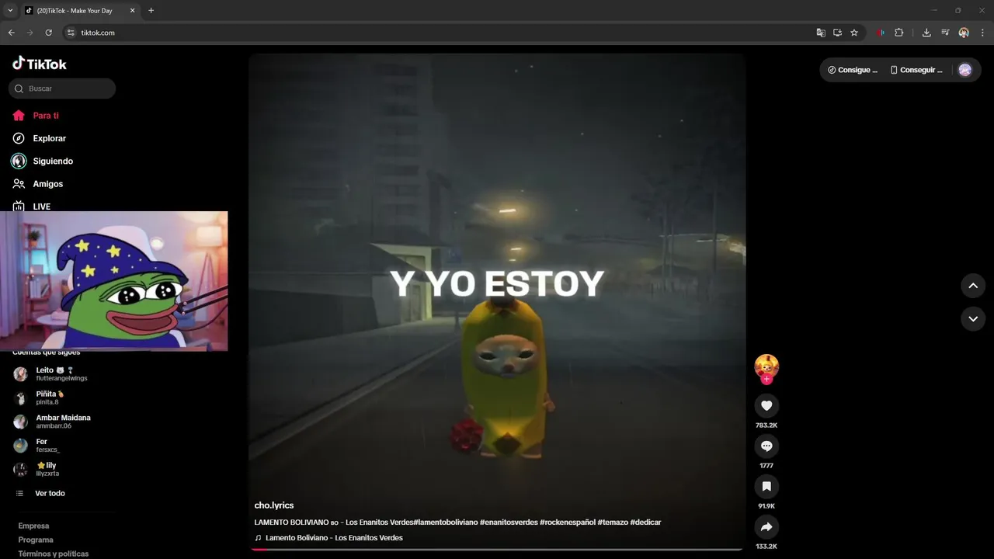Share the video with arrow icon

766,526
